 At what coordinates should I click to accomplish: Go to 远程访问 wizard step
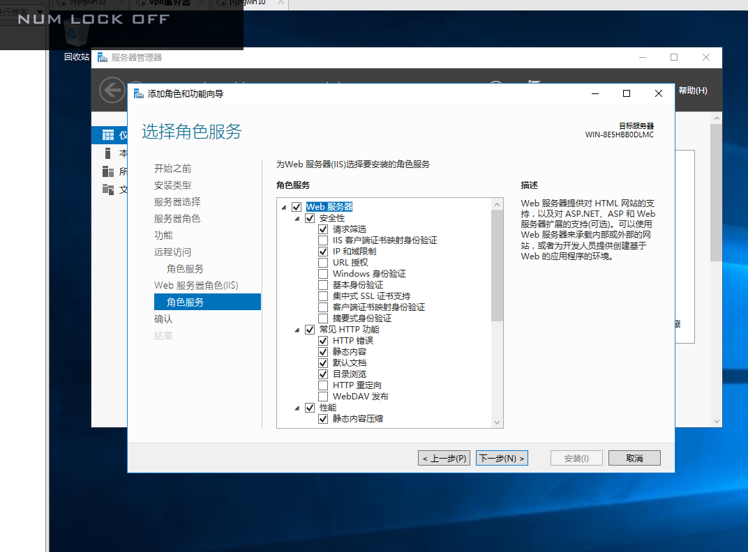pos(172,252)
